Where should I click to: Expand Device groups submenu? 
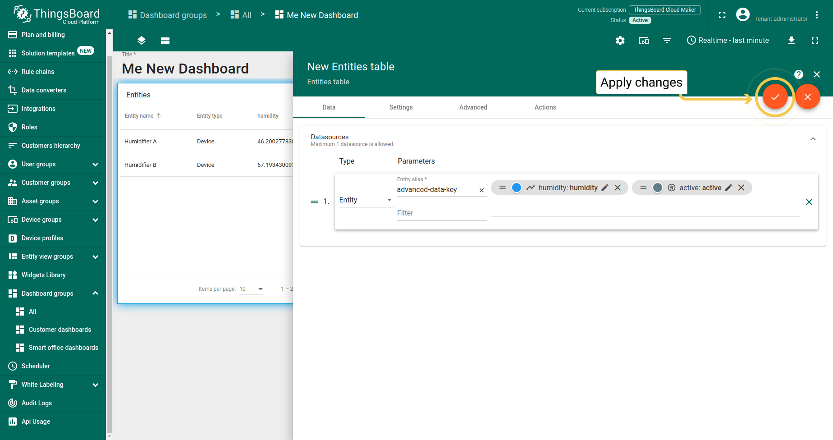pos(95,220)
